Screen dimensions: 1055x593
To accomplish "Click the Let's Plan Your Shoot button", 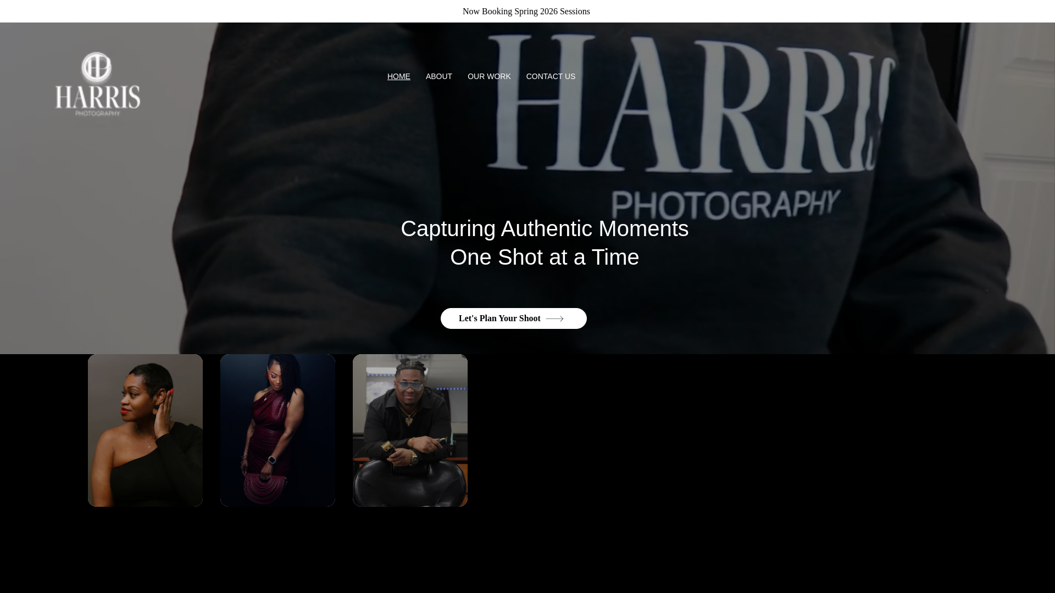I will tap(513, 318).
